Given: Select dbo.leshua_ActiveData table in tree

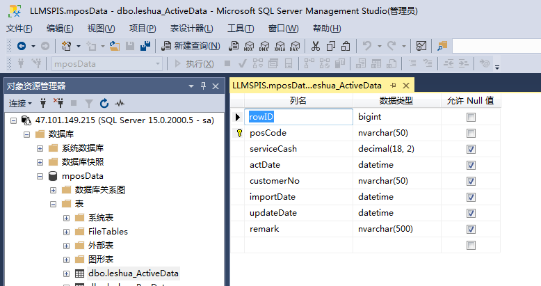Looking at the screenshot, I should coord(134,273).
